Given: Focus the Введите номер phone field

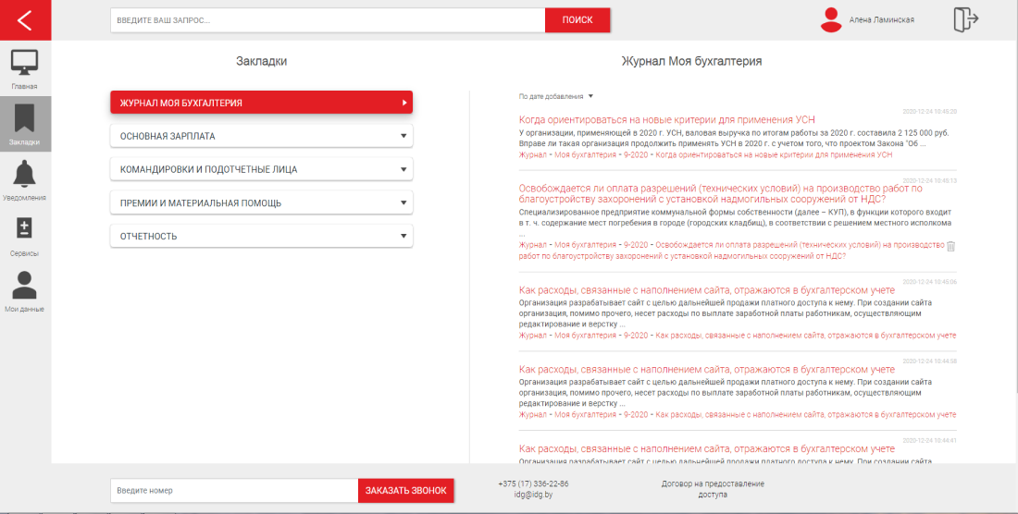Looking at the screenshot, I should click(x=233, y=490).
